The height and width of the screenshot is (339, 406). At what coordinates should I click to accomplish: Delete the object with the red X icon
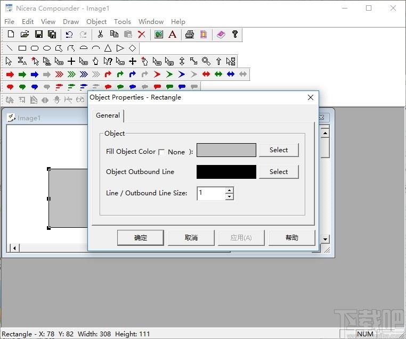click(142, 34)
